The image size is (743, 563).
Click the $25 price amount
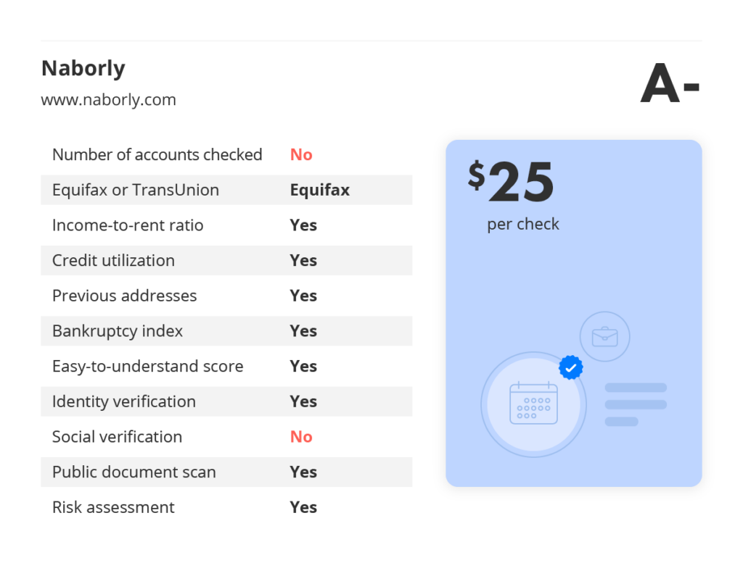pos(511,181)
